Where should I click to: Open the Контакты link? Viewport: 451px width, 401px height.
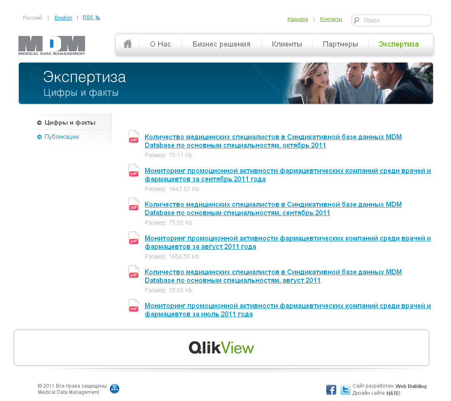pos(331,19)
